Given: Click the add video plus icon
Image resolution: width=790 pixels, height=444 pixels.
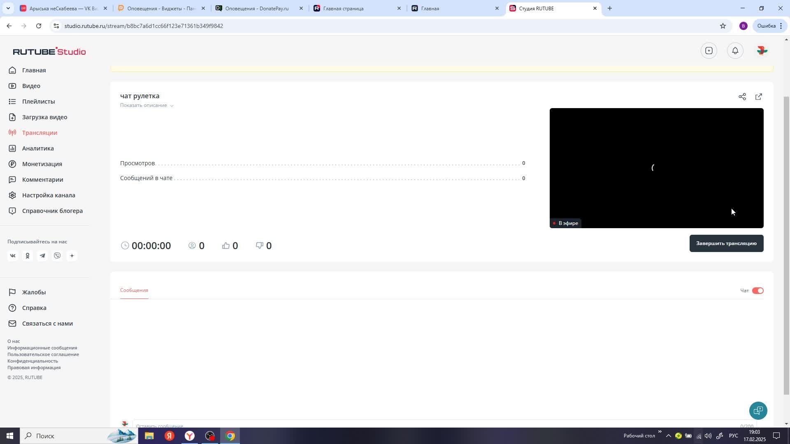Looking at the screenshot, I should click(x=709, y=51).
